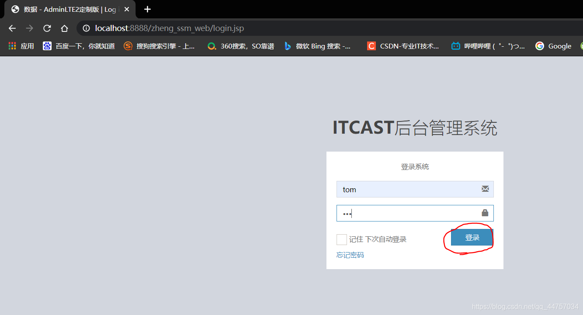
Task: Click the 登录系统 heading text
Action: click(x=415, y=166)
